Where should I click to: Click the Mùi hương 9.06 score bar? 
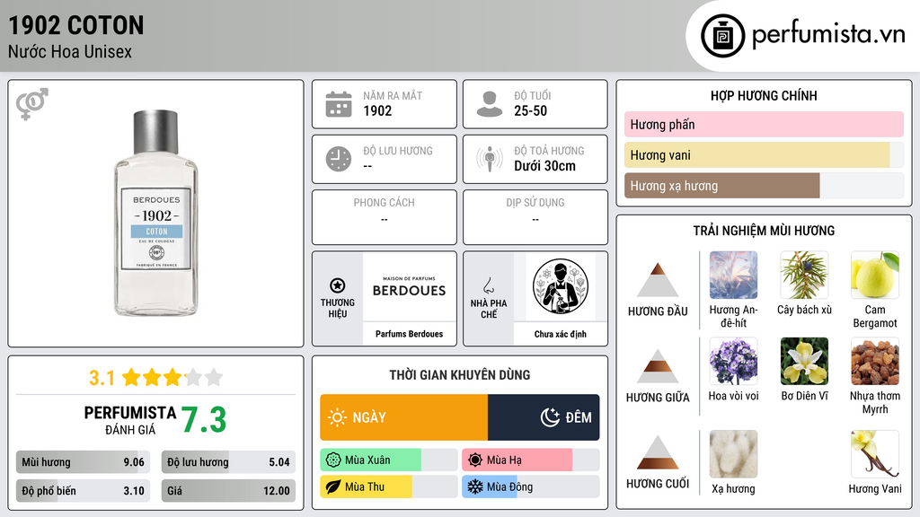pyautogui.click(x=83, y=462)
